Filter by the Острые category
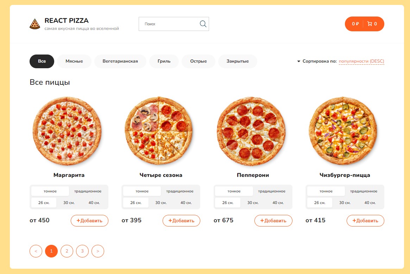Screen dimensions: 410x274 [x=198, y=61]
